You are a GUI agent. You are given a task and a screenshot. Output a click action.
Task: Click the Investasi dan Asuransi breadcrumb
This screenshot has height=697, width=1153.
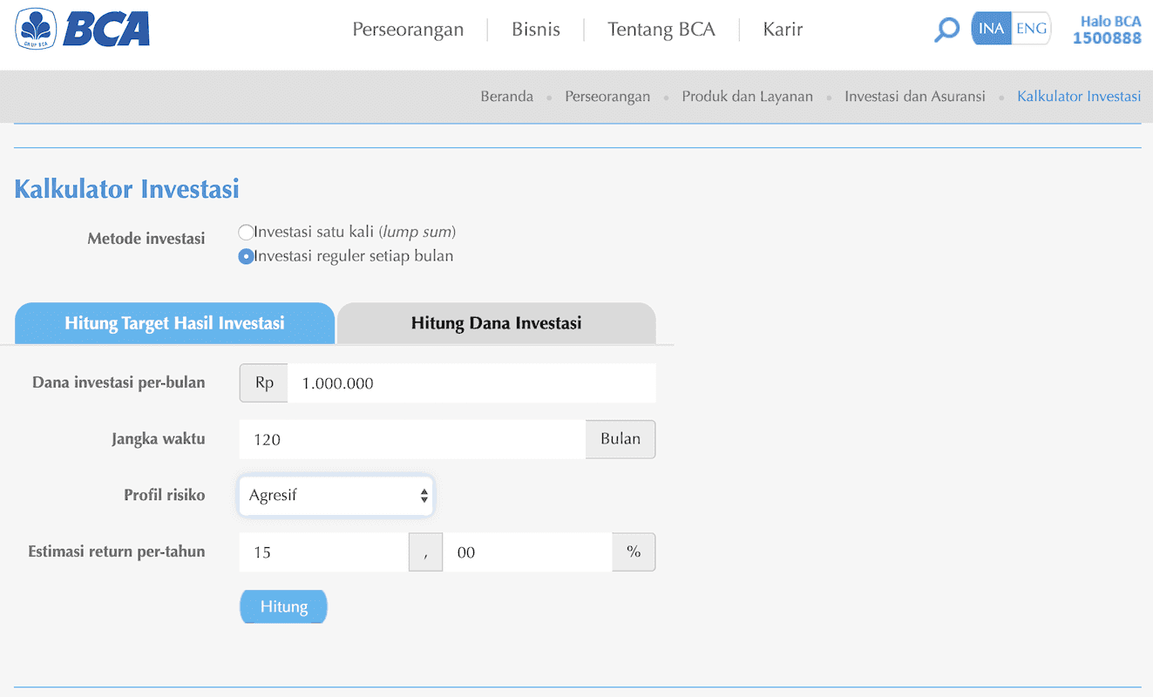[914, 96]
